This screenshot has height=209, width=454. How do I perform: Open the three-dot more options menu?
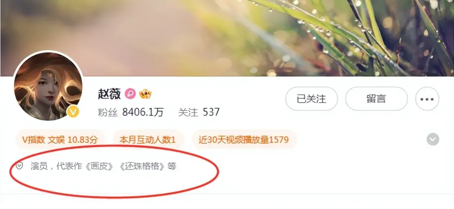427,99
